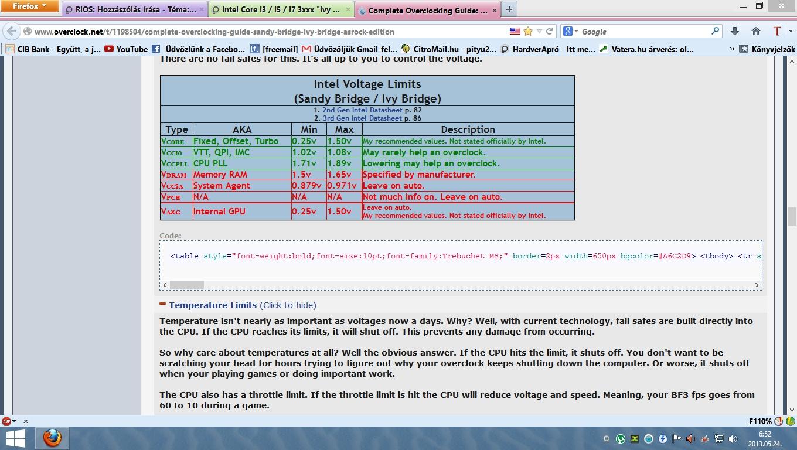Image resolution: width=797 pixels, height=450 pixels.
Task: Click the F110% zoom level indicator
Action: (760, 421)
